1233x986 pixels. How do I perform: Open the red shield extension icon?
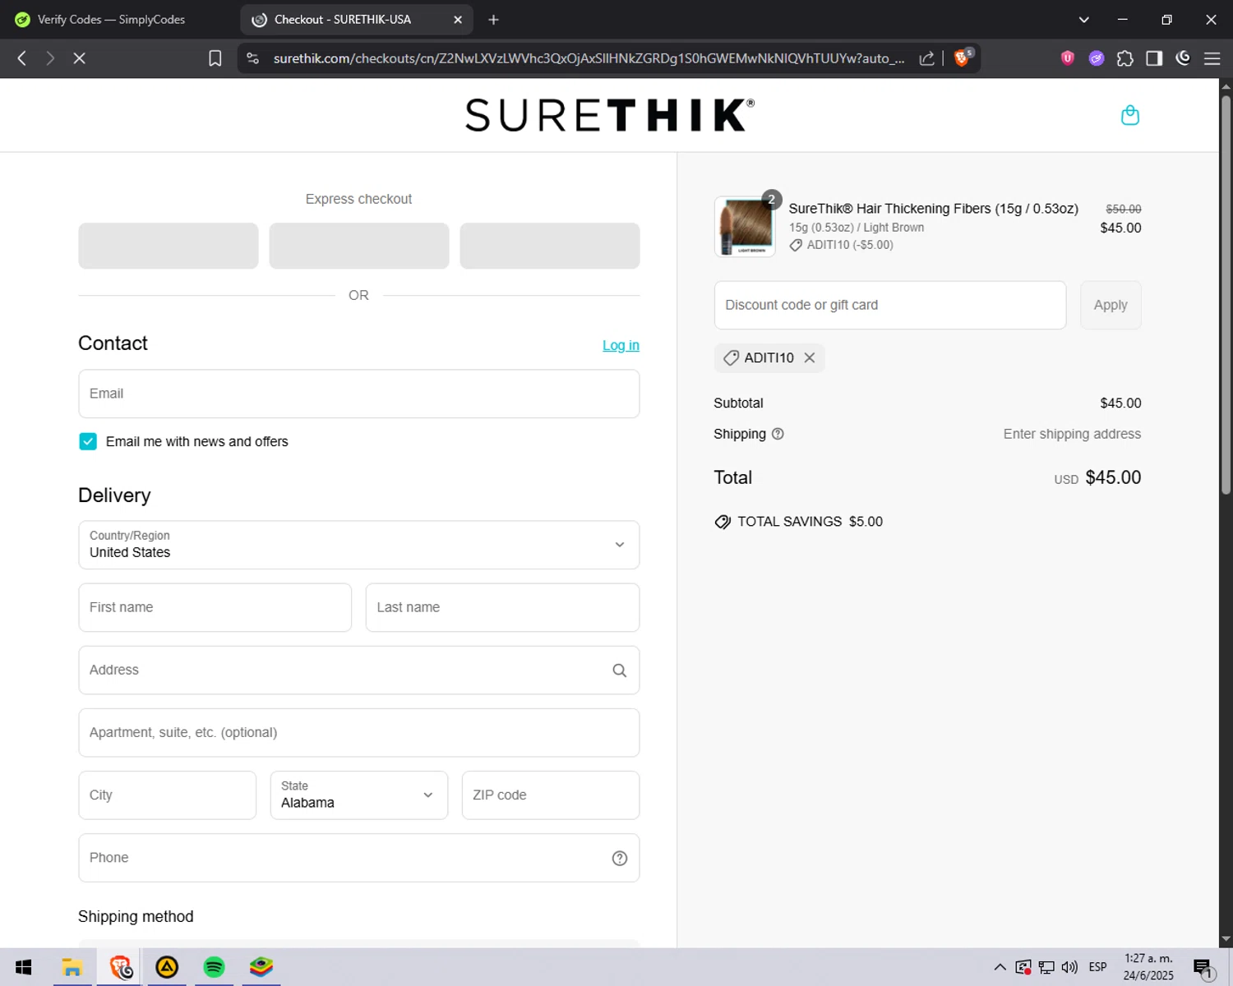click(1068, 58)
